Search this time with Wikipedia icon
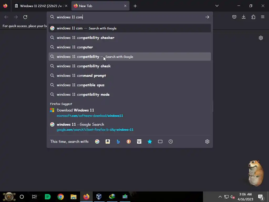Screen dimensions: 269x202 tap(139, 142)
